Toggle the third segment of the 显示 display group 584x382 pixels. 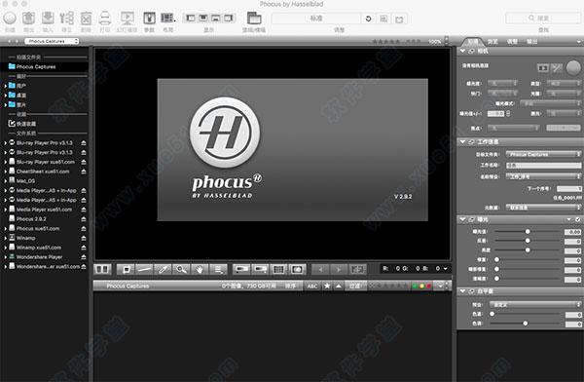coord(216,18)
